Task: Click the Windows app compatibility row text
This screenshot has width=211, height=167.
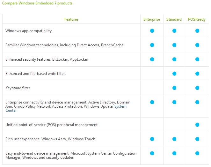Action: [29, 31]
